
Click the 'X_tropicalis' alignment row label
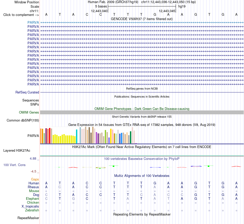[x=30, y=206]
